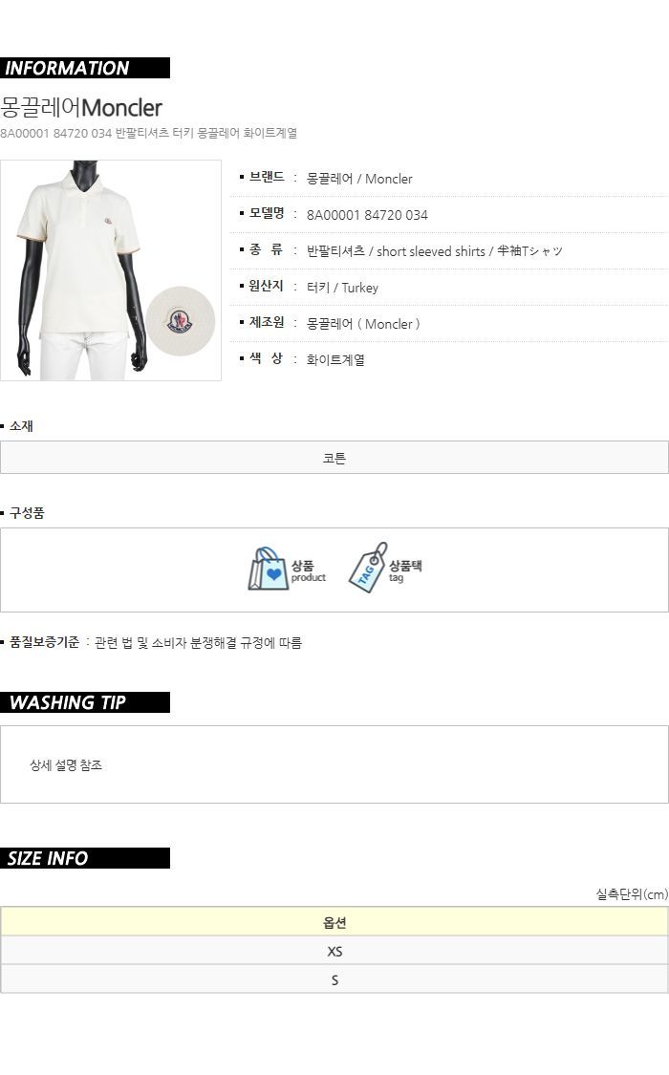669x1075 pixels.
Task: Click the 옵션 table header
Action: coord(334,922)
